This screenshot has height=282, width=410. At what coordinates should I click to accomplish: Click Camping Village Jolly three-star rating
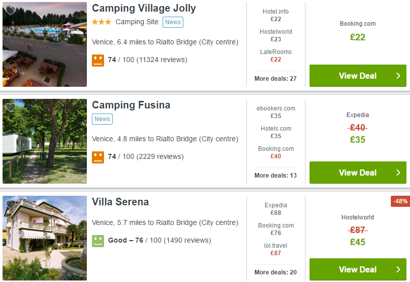[x=101, y=22]
